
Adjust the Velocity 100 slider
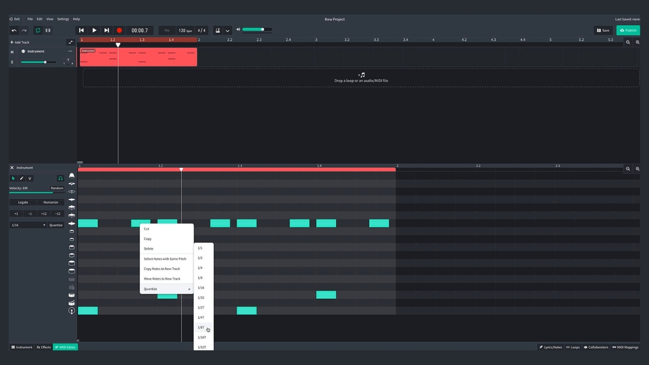pyautogui.click(x=36, y=193)
